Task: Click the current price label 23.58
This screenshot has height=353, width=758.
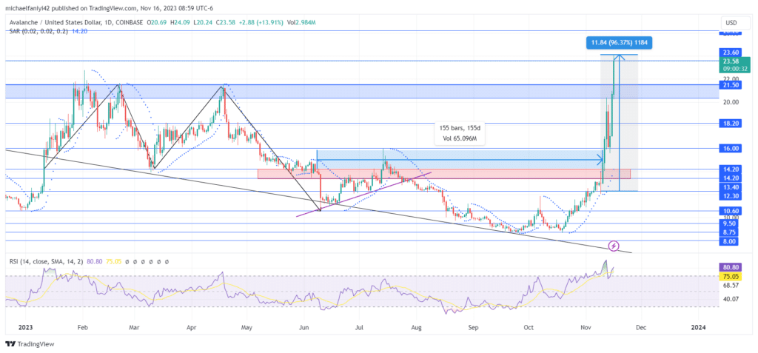Action: click(x=734, y=61)
